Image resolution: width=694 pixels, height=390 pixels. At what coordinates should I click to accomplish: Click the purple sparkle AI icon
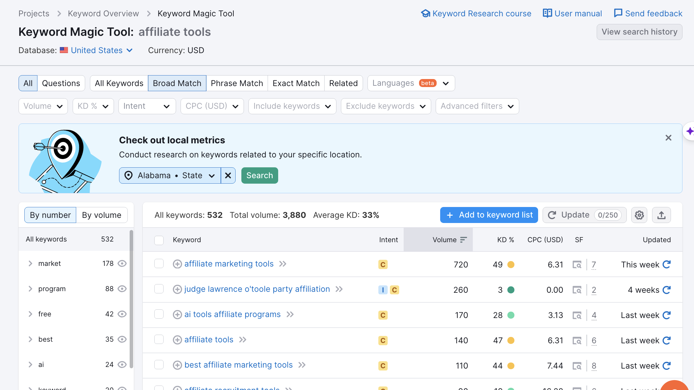[x=690, y=131]
